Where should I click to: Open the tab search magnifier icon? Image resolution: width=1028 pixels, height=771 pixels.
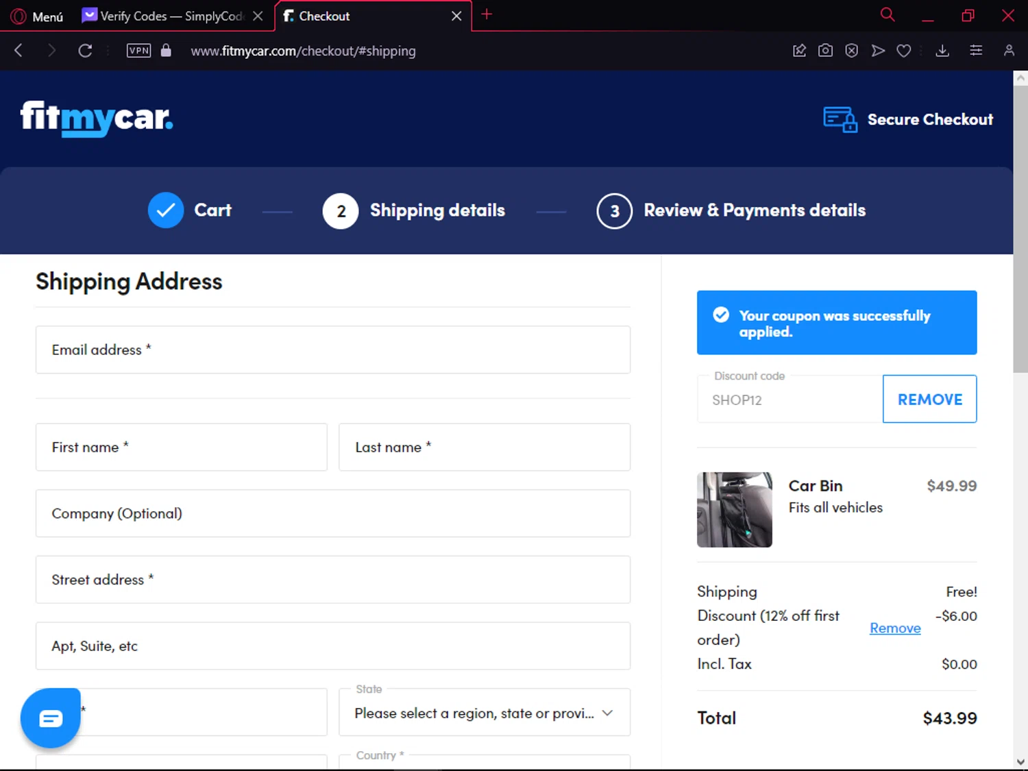(888, 14)
